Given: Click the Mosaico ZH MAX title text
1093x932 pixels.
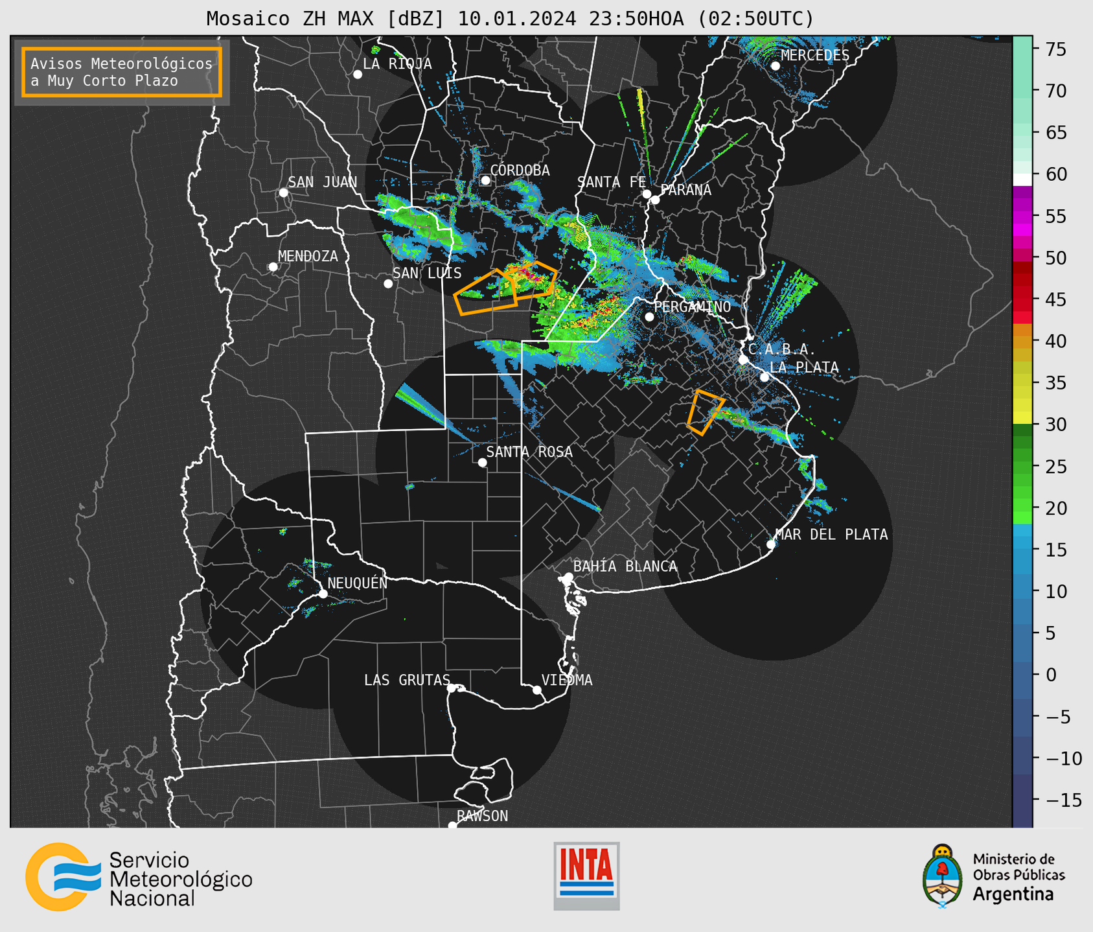Looking at the screenshot, I should coord(510,19).
